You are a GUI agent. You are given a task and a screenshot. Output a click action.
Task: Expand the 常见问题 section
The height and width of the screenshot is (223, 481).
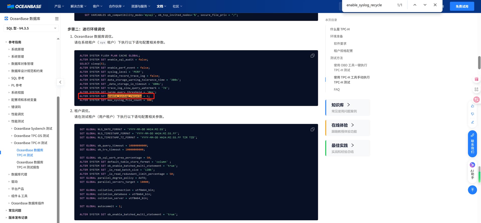click(x=6, y=211)
